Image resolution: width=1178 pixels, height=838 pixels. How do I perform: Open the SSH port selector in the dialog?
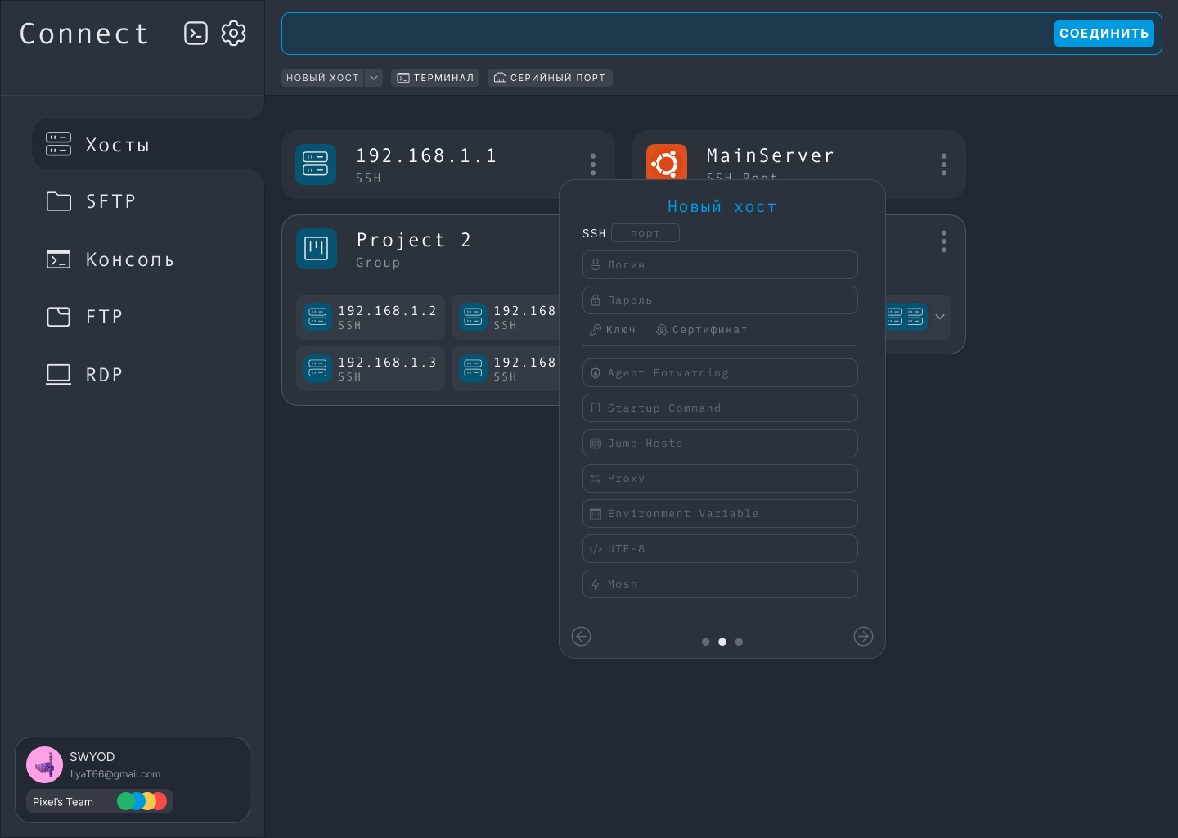coord(645,232)
